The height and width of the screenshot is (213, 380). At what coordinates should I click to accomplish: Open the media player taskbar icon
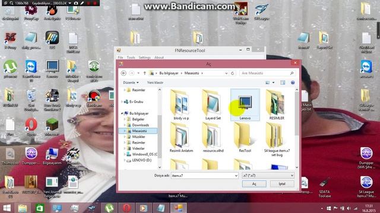(x=144, y=208)
